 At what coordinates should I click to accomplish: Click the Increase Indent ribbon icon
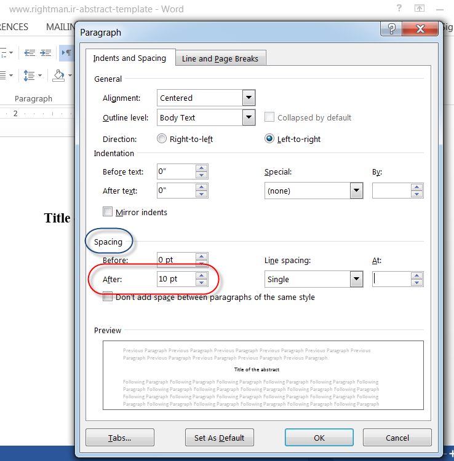[46, 53]
